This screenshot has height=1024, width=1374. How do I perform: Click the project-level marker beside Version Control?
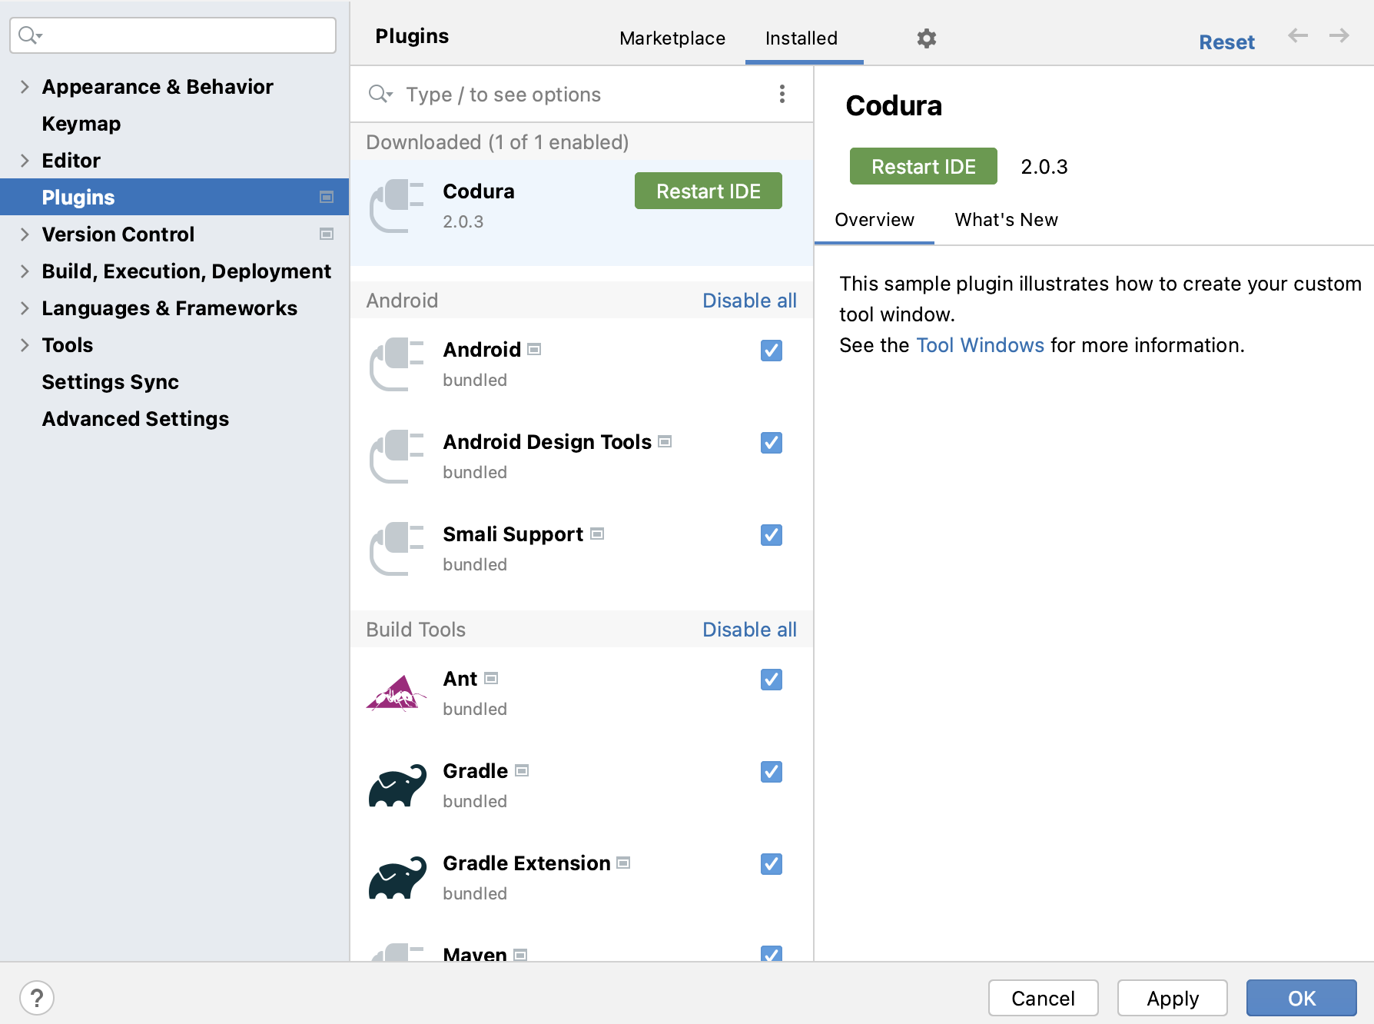[x=327, y=234]
